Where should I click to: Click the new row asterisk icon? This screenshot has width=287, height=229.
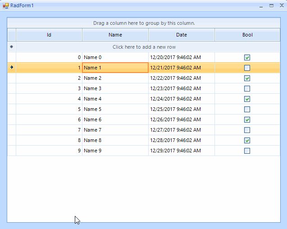12,47
